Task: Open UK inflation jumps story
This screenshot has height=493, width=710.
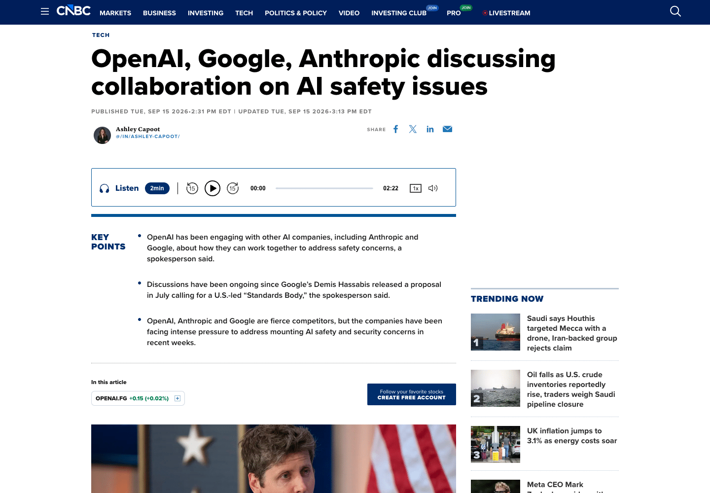Action: pos(572,436)
